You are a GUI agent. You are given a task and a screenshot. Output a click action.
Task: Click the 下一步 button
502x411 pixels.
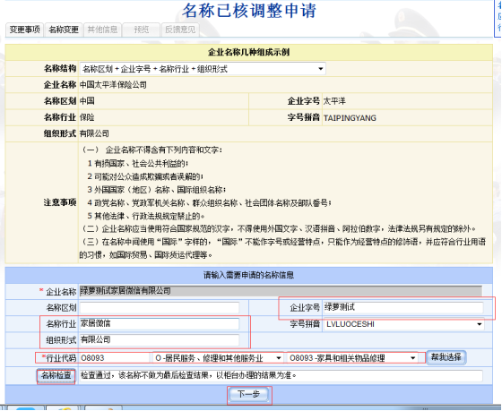(249, 394)
